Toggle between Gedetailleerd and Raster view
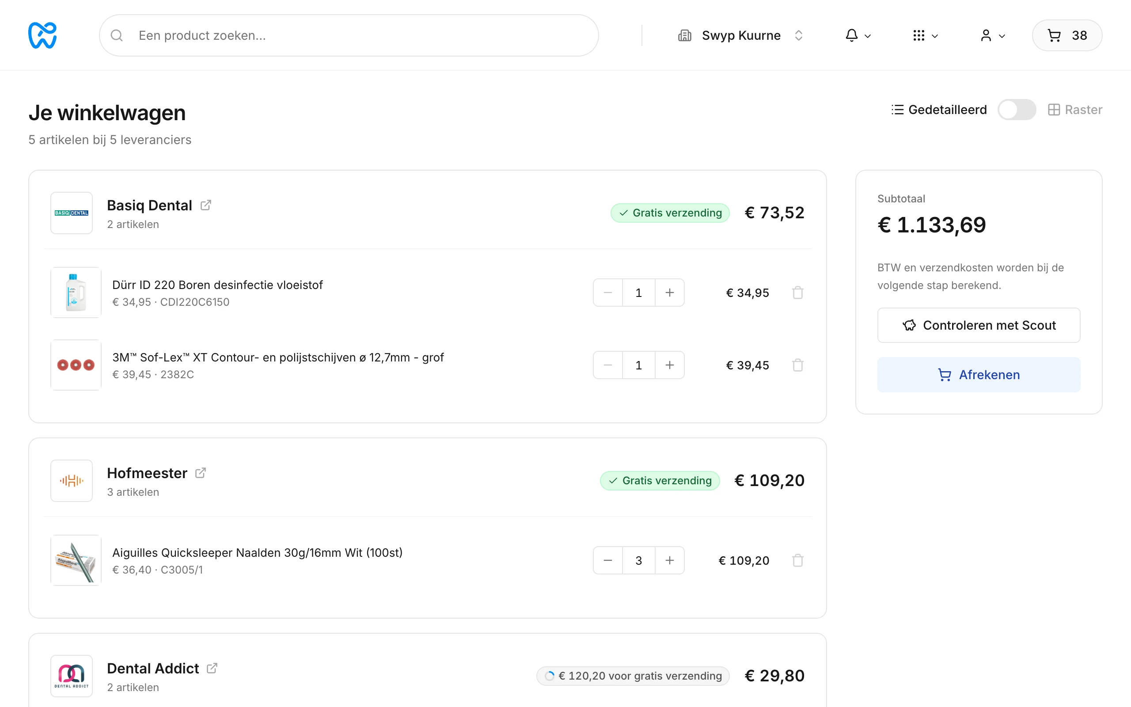This screenshot has height=707, width=1131. 1017,110
